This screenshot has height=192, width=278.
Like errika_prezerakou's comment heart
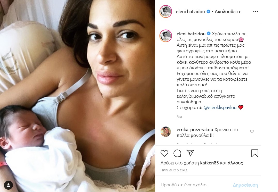[x=252, y=131]
